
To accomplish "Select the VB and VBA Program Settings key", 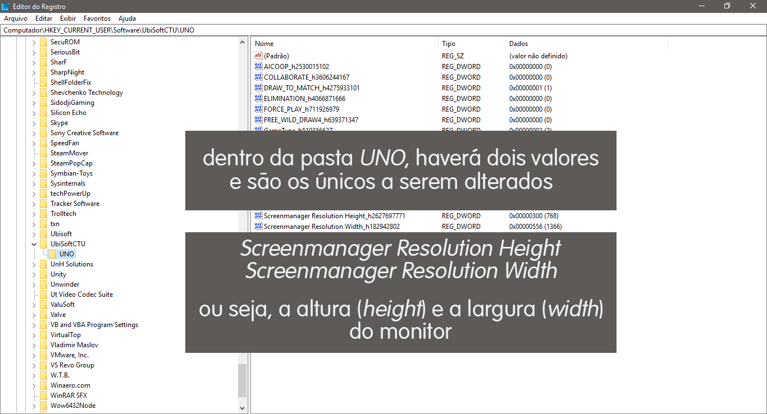I will (94, 325).
